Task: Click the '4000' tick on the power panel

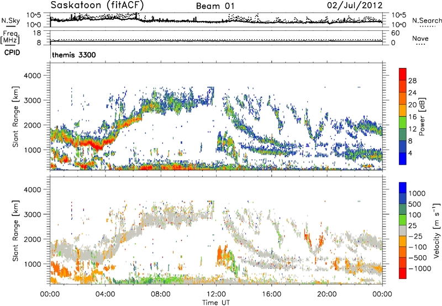Action: coord(33,76)
